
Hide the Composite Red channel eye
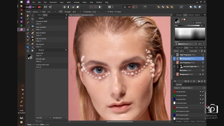point(201,92)
